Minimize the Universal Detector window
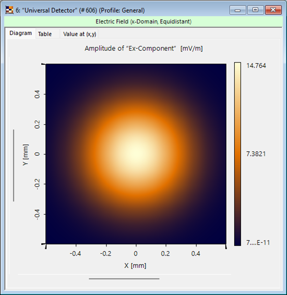The image size is (287, 295). click(237, 10)
